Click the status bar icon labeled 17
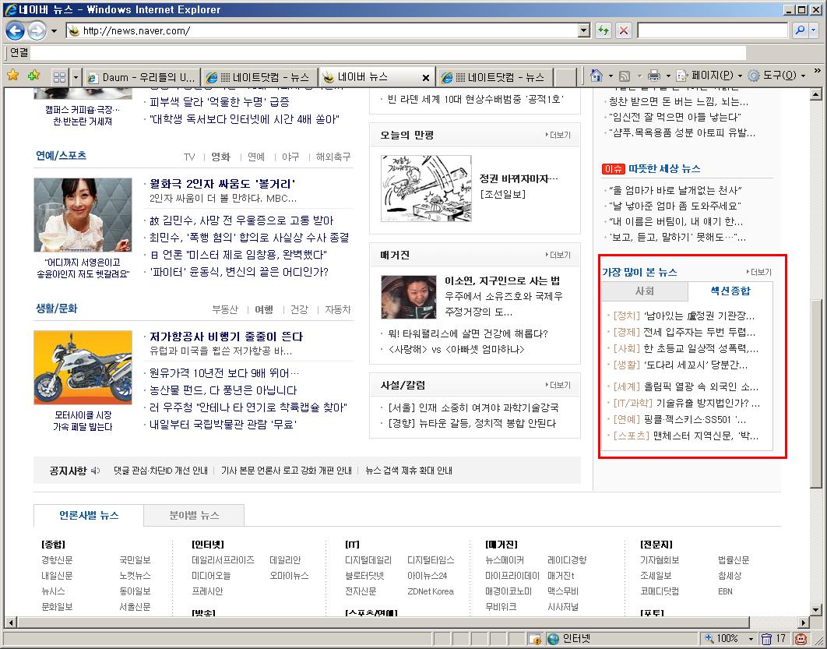Image resolution: width=827 pixels, height=649 pixels. 774,639
